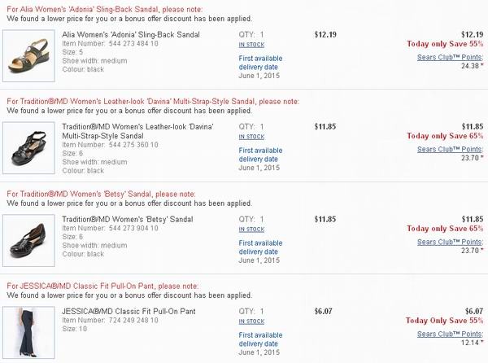Open the Adonia Sling-Back Sandal product thumbnail
Image resolution: width=488 pixels, height=363 pixels.
pyautogui.click(x=28, y=55)
